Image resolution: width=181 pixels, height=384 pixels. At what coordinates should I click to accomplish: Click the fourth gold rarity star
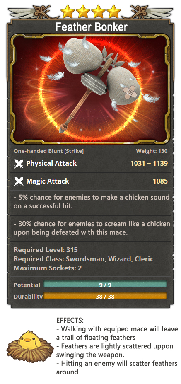pyautogui.click(x=113, y=12)
